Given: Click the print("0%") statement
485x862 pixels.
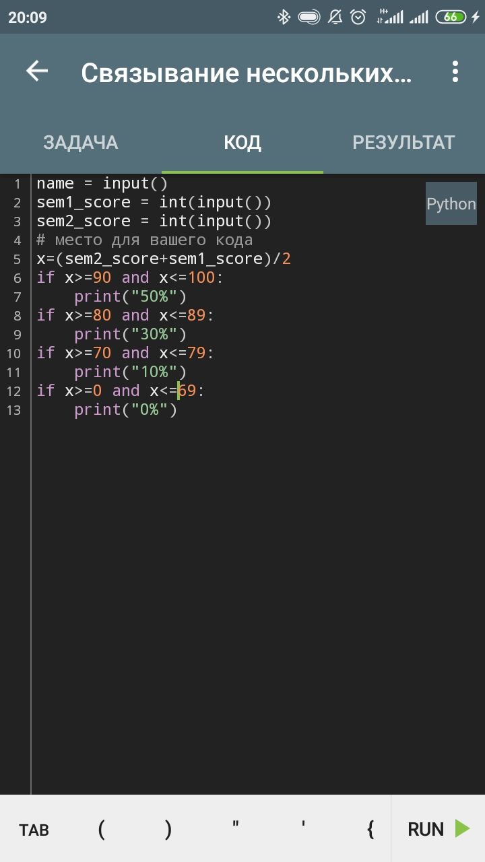Looking at the screenshot, I should [125, 409].
